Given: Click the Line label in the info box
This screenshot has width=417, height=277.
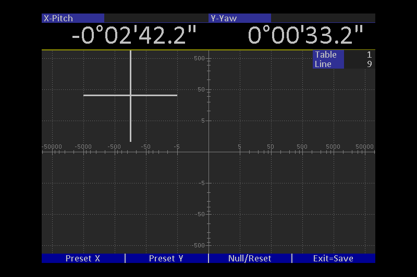Looking at the screenshot, I should coord(323,64).
